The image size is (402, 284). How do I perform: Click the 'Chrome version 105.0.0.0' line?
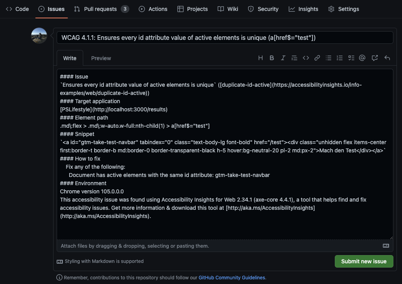[x=92, y=191]
